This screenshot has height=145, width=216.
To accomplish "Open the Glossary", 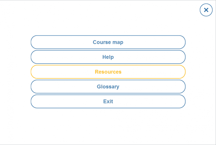I will point(108,87).
